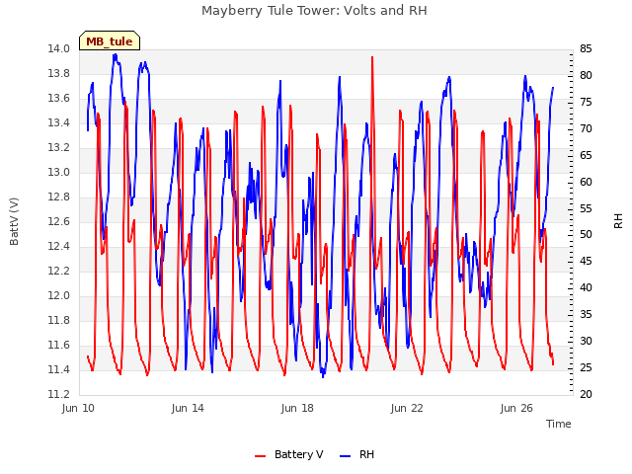The width and height of the screenshot is (632, 474).
Task: Toggle the Battery V legend entry
Action: pos(288,454)
